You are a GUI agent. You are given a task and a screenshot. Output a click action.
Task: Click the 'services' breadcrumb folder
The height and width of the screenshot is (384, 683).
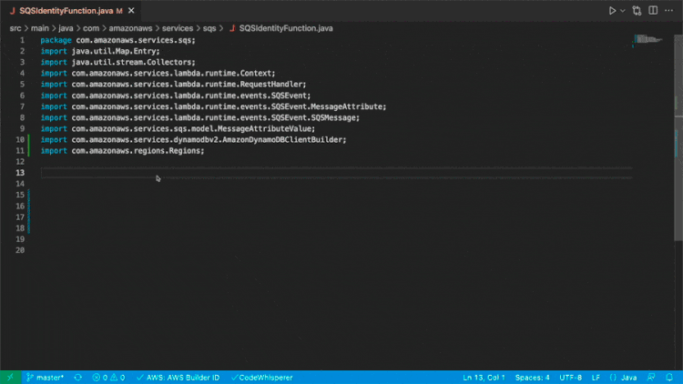178,28
